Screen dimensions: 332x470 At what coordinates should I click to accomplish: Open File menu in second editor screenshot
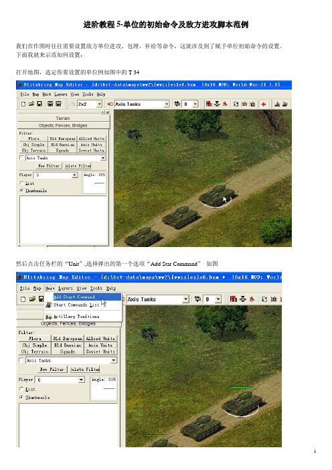click(25, 288)
